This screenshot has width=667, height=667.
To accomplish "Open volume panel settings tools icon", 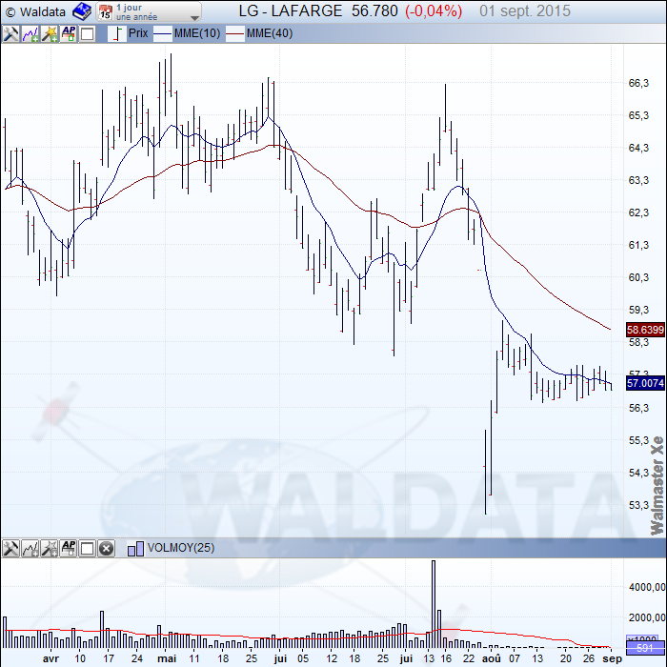I will (10, 548).
